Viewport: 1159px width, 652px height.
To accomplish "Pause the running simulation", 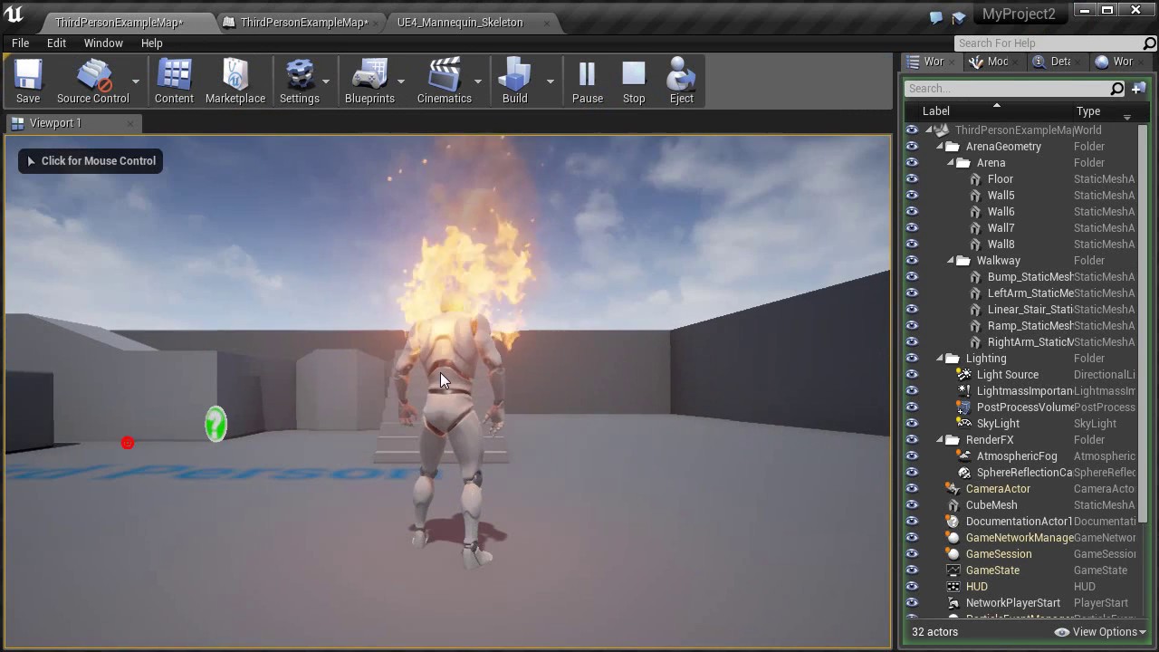I will tap(587, 81).
